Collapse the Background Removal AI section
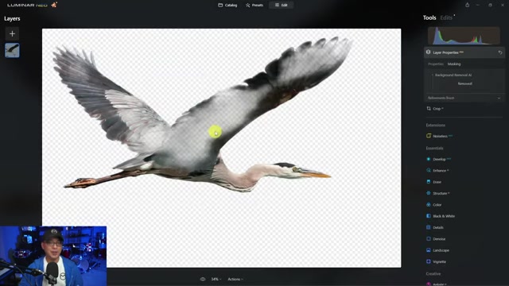The image size is (509, 286). 453,75
